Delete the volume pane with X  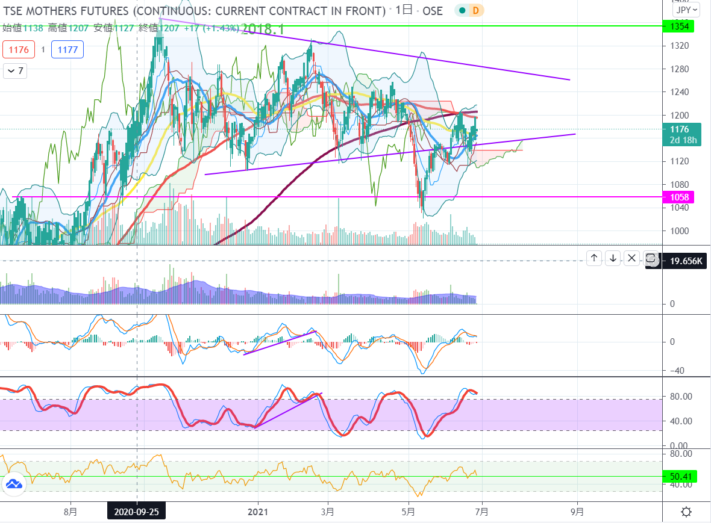631,258
